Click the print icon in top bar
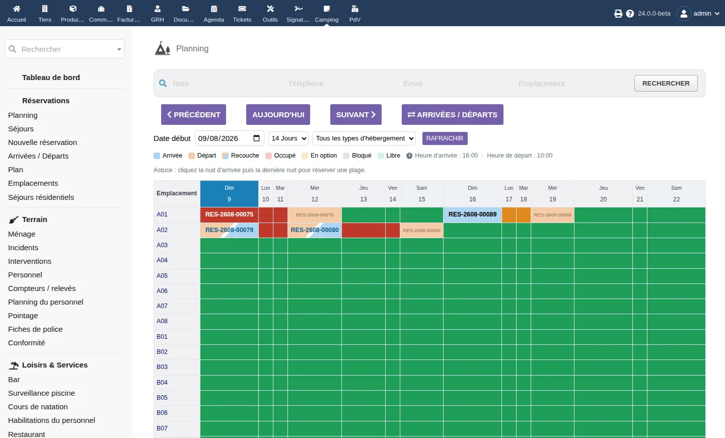 point(618,14)
